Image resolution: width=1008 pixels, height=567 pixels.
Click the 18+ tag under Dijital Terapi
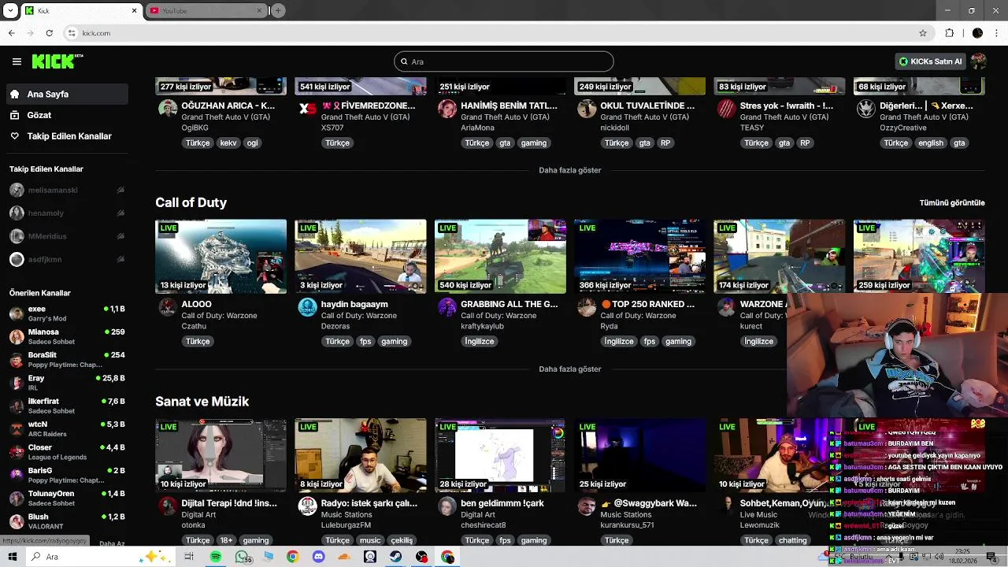(x=227, y=540)
